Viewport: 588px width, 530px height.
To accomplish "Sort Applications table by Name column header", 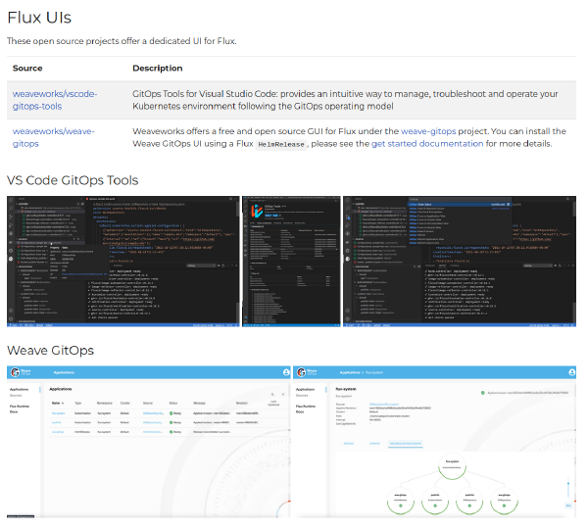I will coord(55,403).
